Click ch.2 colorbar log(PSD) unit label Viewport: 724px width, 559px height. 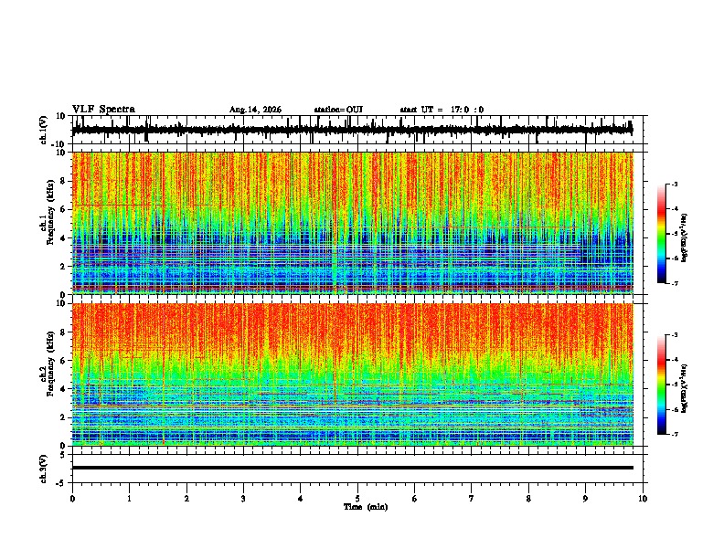point(684,388)
